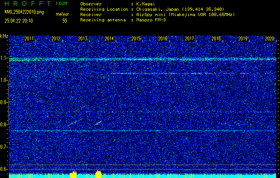Viewport: 280px width, 178px height.
Task: Click the yellow signal peak below 2013
Action: 73,174
